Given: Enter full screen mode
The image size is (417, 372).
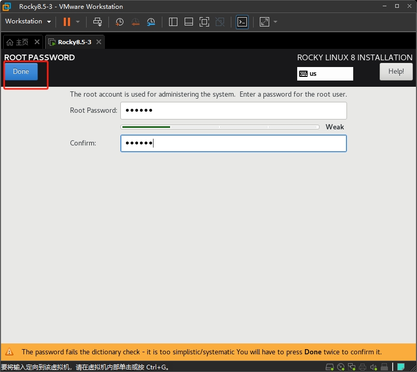Looking at the screenshot, I should (x=204, y=22).
